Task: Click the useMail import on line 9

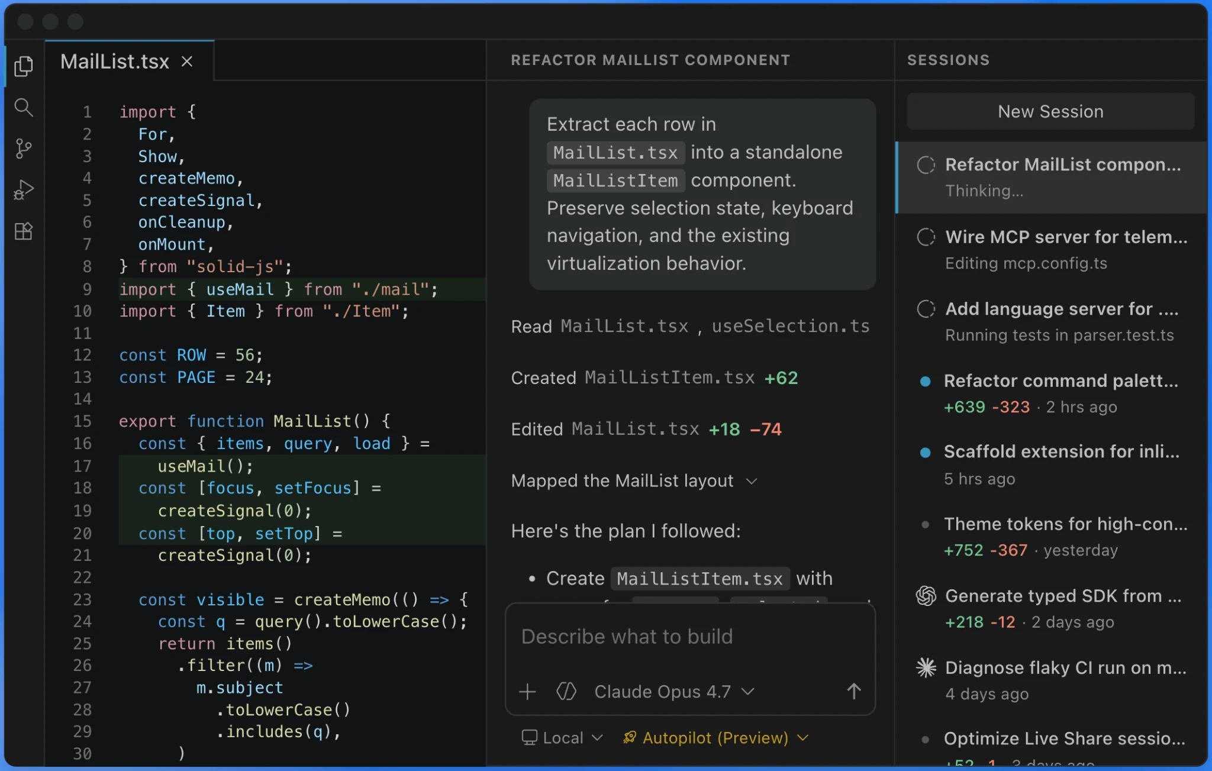Action: coord(240,289)
